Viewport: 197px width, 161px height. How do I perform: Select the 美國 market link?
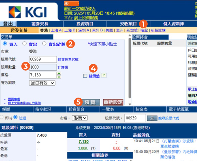tap(109, 30)
